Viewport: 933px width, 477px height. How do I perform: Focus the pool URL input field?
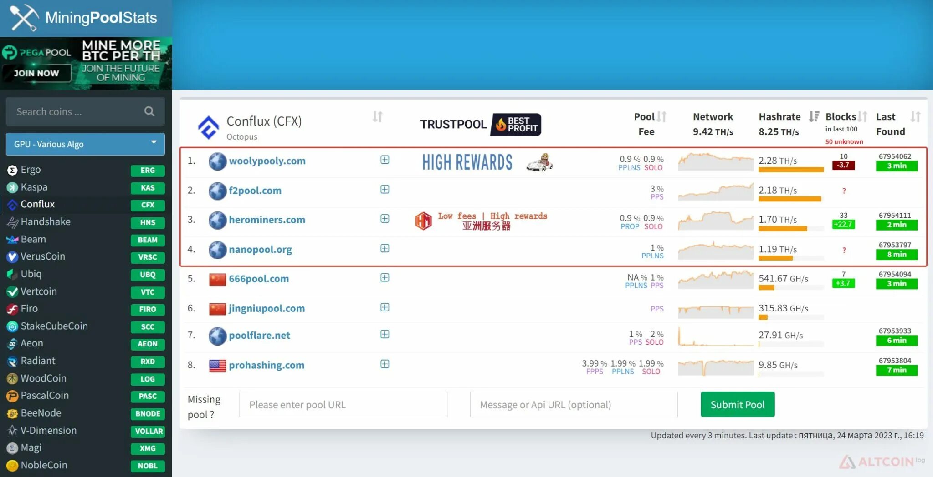point(343,404)
